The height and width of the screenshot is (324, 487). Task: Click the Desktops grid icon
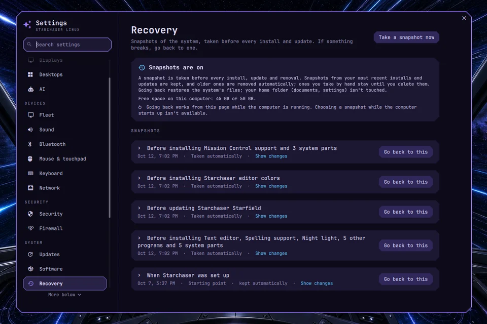tap(30, 74)
